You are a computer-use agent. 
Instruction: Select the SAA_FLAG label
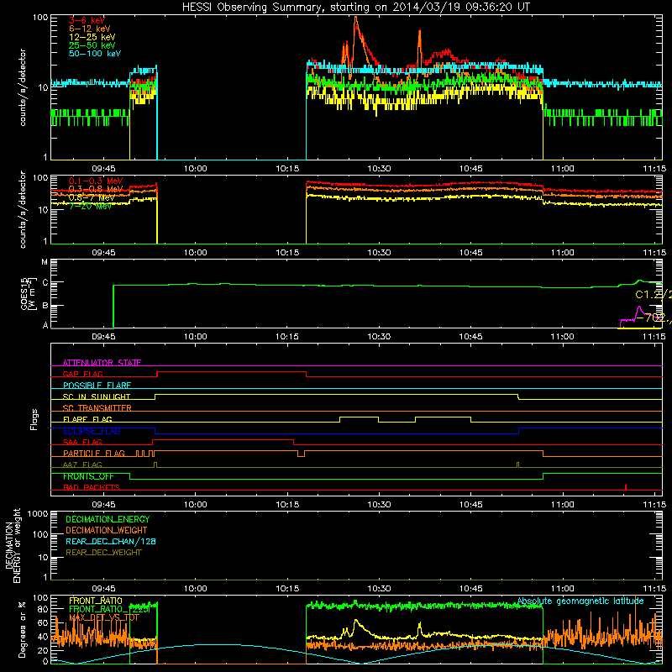click(x=82, y=442)
